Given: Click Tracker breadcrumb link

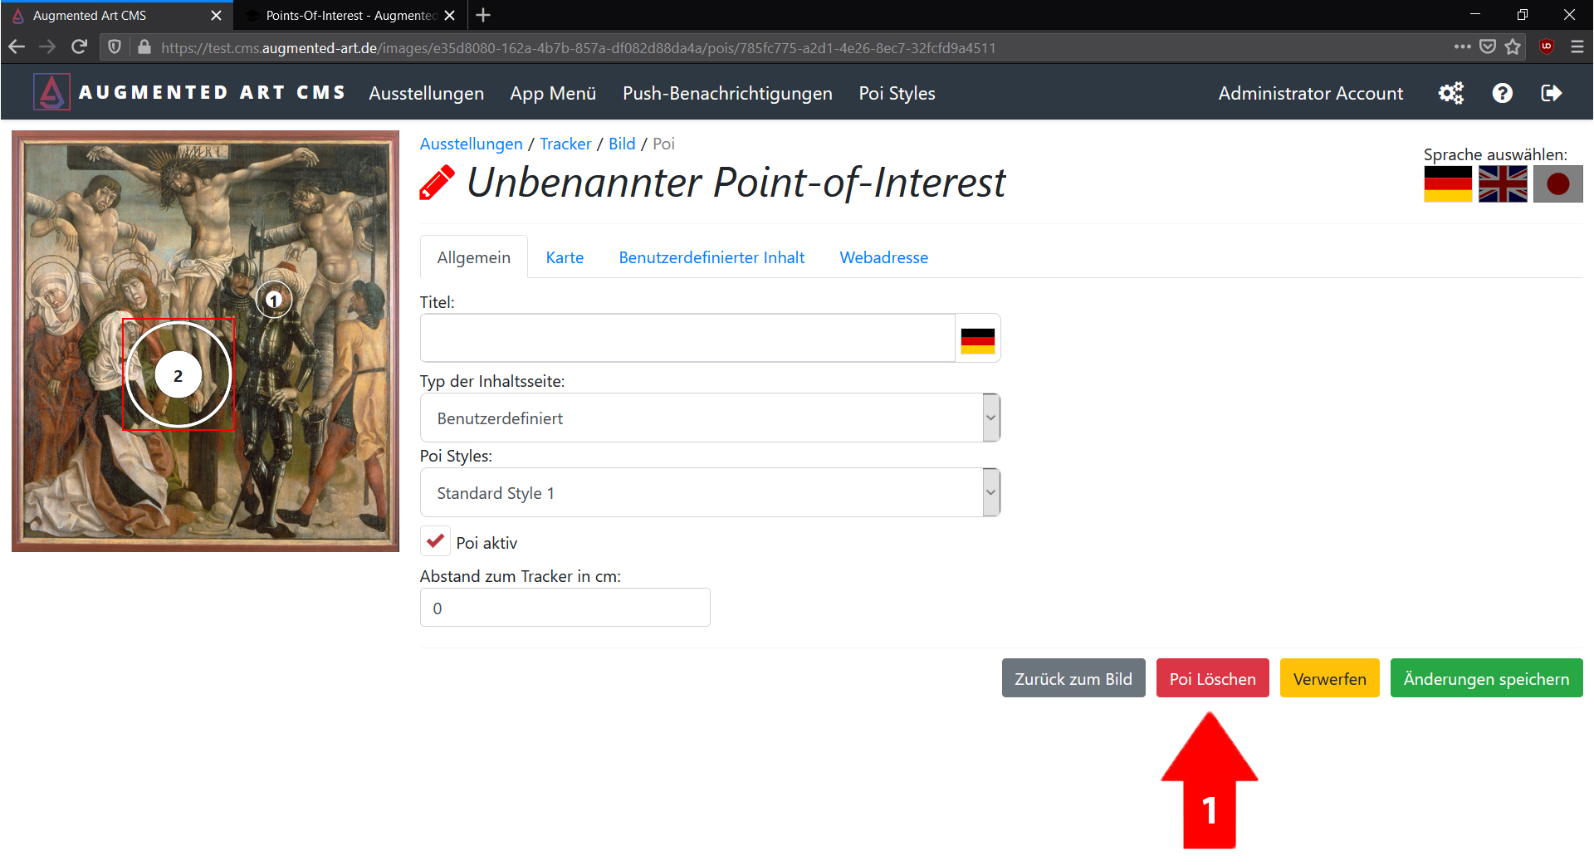Looking at the screenshot, I should [565, 144].
